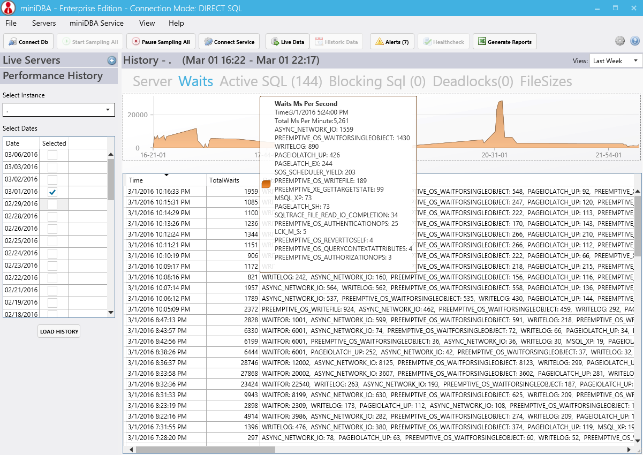This screenshot has height=455, width=643.
Task: Check the 02/22/2016 date checkbox
Action: point(52,278)
